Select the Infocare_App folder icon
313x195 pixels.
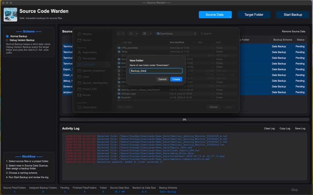point(119,94)
